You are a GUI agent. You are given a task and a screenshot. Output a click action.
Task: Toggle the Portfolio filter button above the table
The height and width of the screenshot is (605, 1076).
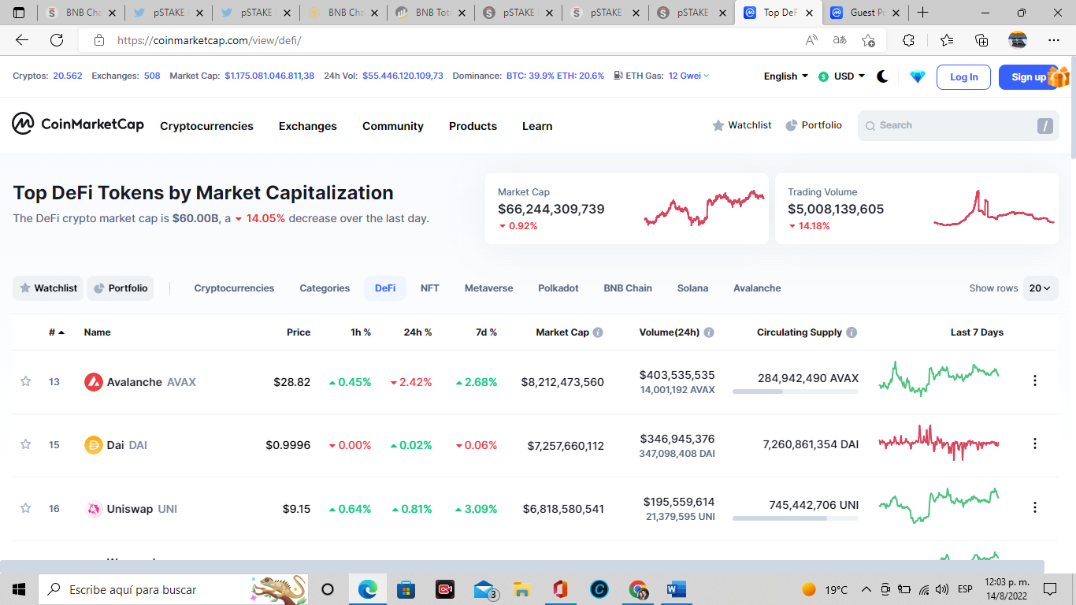(x=121, y=288)
